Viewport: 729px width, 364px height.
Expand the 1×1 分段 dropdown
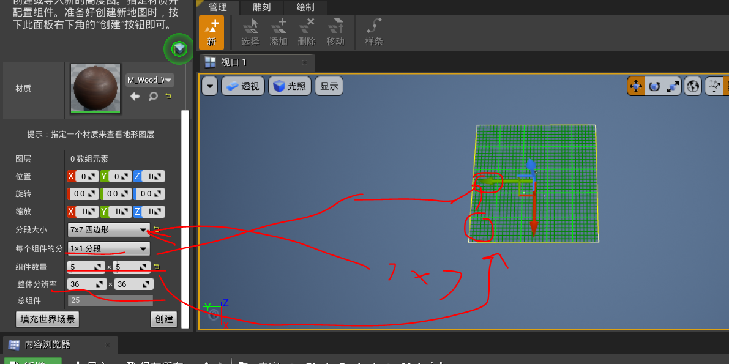point(108,249)
